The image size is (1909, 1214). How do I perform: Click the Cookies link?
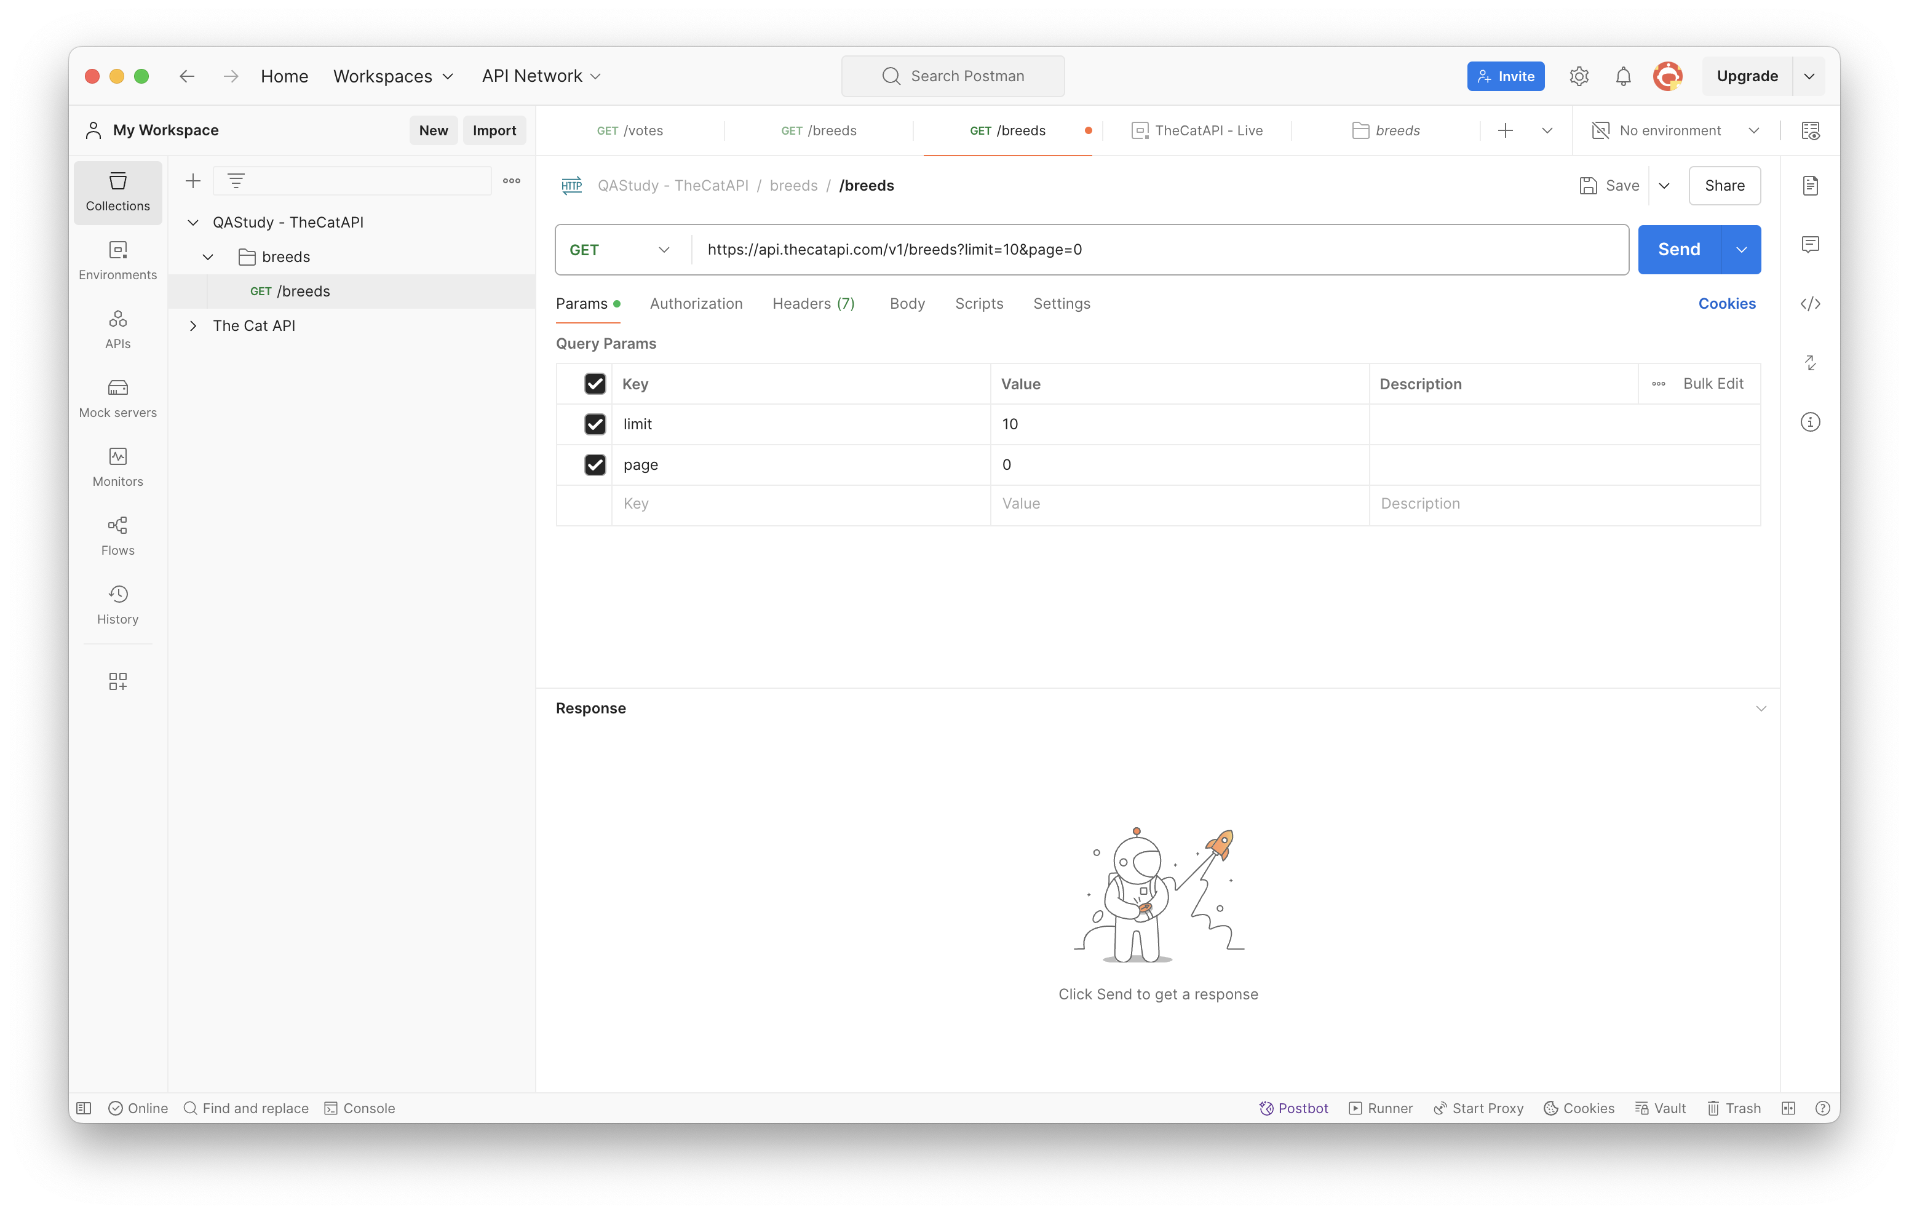pos(1726,304)
